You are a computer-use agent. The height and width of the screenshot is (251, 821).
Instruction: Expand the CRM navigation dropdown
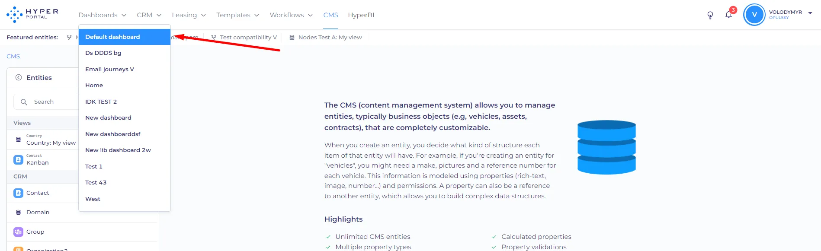pyautogui.click(x=149, y=15)
